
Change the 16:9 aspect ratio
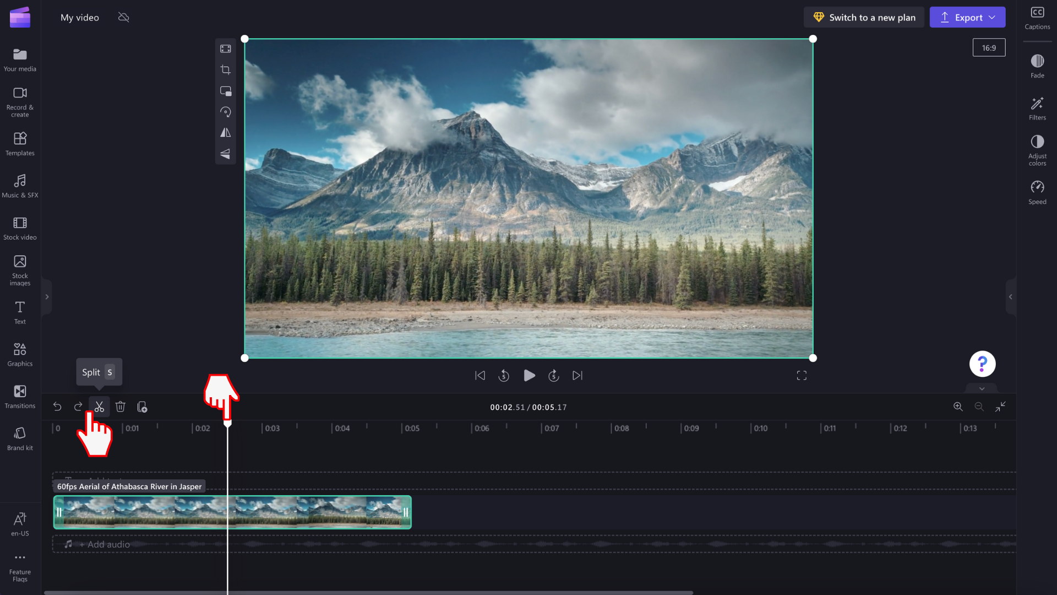pyautogui.click(x=989, y=48)
